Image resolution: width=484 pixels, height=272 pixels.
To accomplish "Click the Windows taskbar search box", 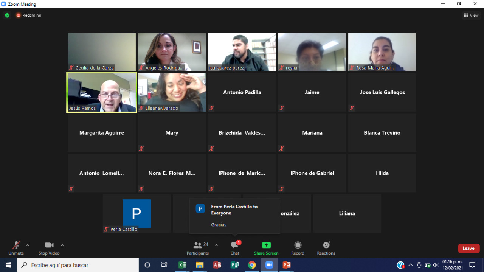I will (x=78, y=265).
